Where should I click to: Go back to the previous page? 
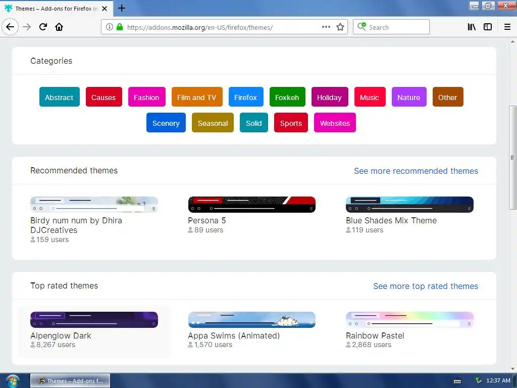coord(10,27)
